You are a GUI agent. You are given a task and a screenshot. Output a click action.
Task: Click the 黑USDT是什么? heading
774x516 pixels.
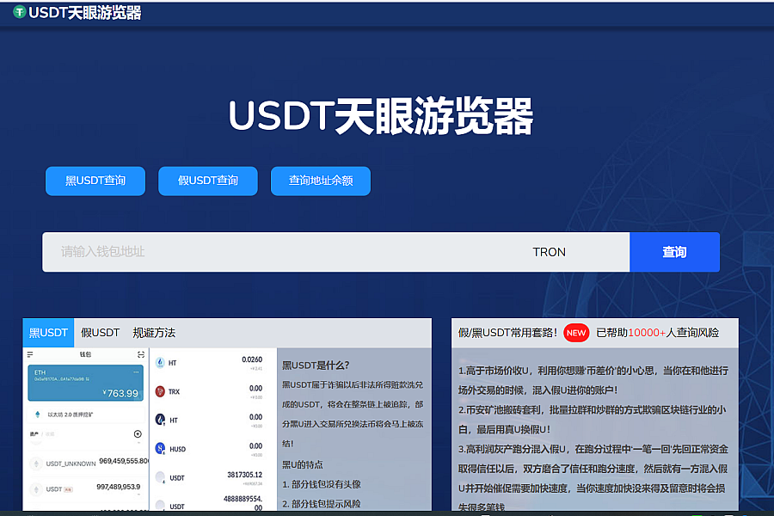[x=316, y=365]
